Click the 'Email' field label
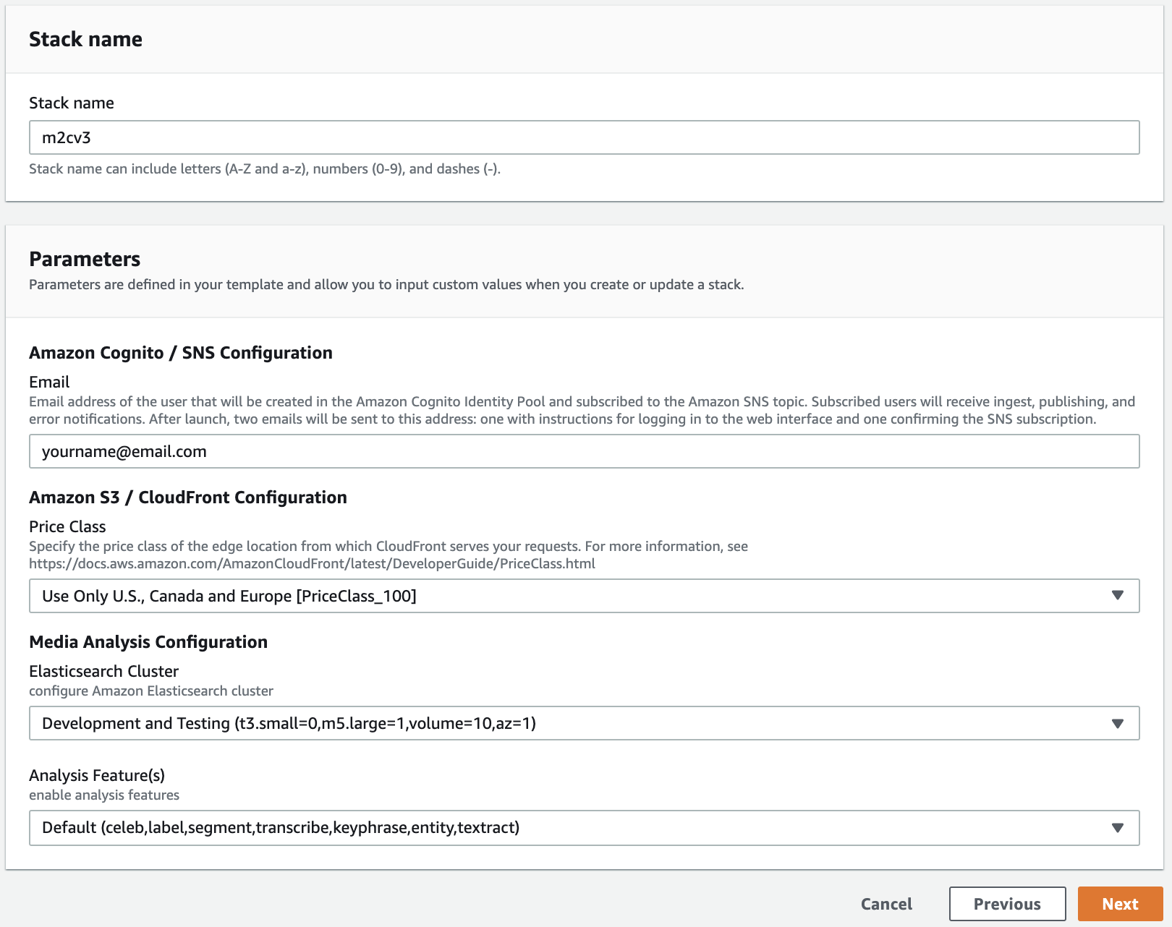1172x927 pixels. point(49,382)
